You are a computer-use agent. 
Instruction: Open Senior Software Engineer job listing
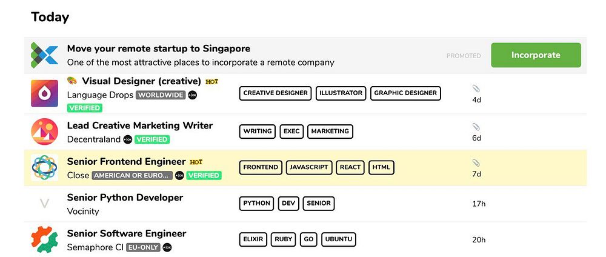[127, 233]
